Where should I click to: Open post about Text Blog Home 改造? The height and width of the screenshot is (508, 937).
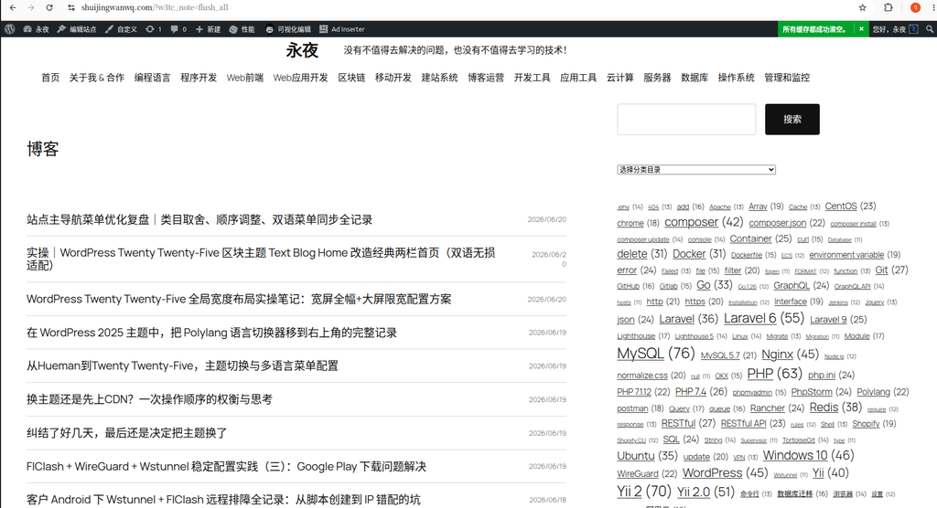[261, 259]
